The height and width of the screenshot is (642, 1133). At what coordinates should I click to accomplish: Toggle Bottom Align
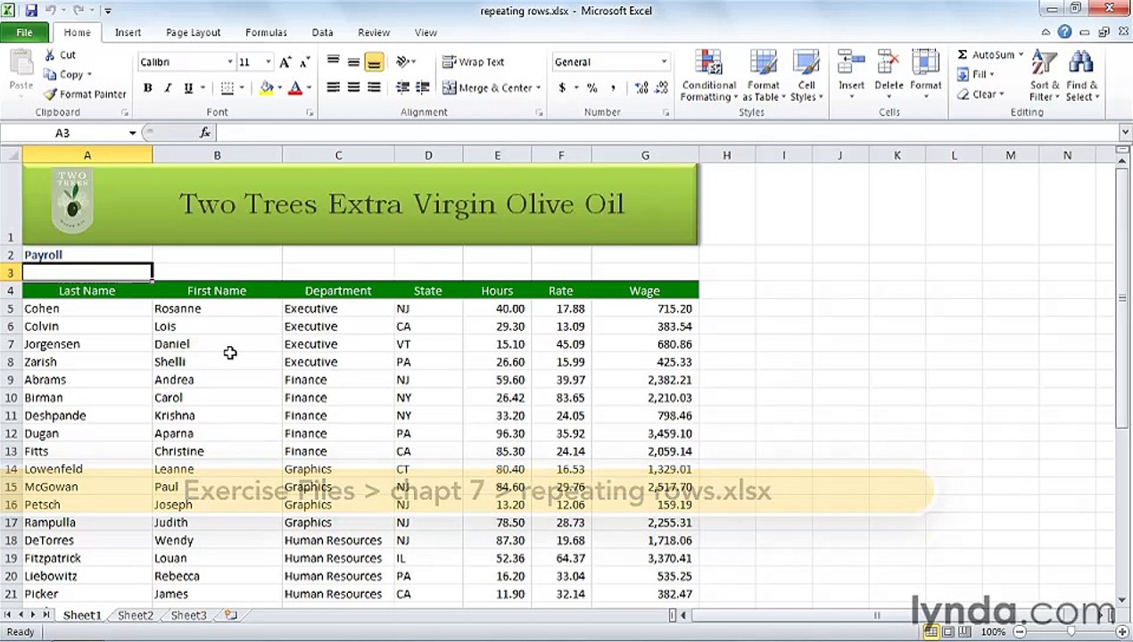pos(374,62)
